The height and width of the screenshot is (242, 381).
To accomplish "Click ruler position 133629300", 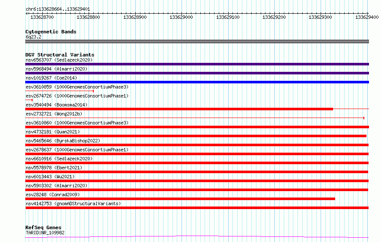I will pos(320,17).
